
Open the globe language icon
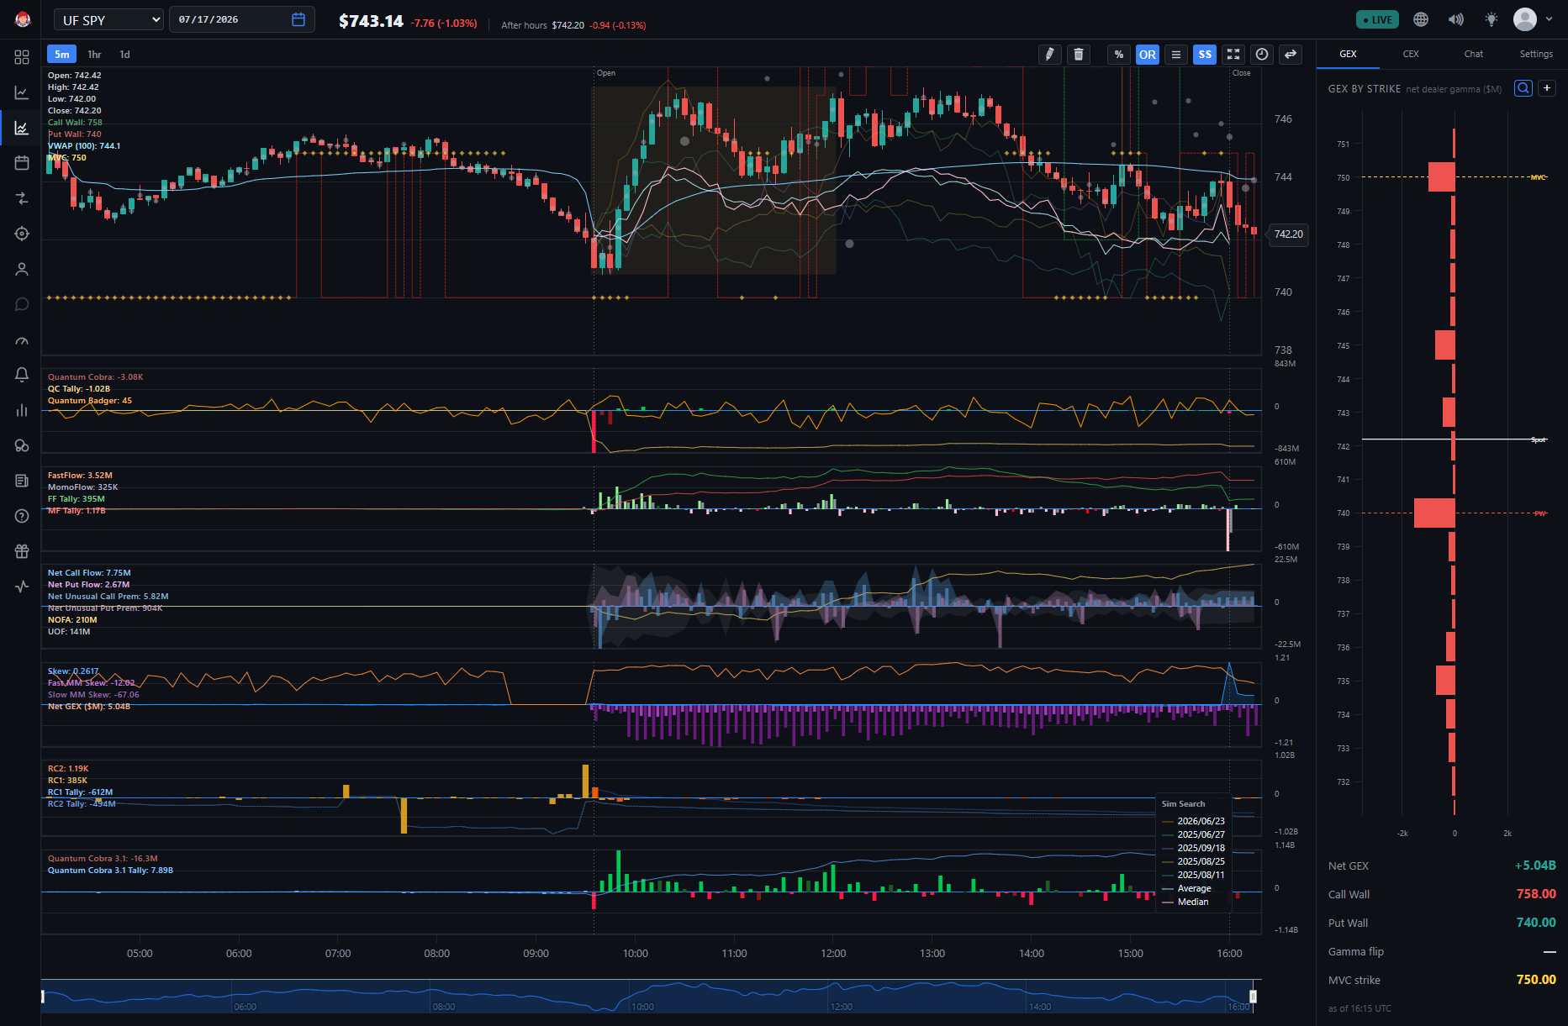[1421, 19]
